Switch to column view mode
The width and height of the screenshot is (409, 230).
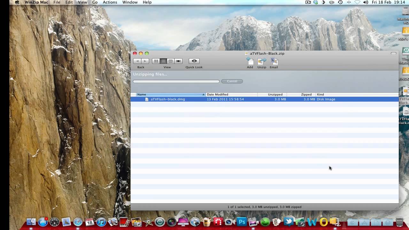coord(171,61)
